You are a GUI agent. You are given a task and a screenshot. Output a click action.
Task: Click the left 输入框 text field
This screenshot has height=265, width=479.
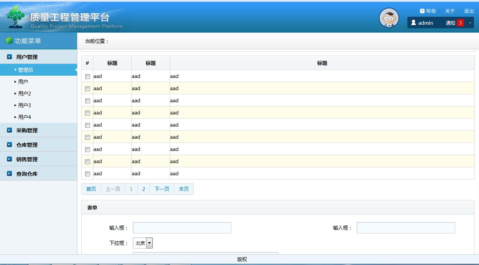click(x=182, y=228)
